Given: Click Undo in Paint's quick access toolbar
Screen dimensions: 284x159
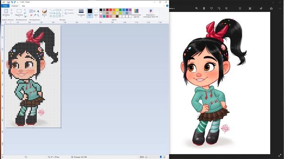Looking at the screenshot, I should (12, 2).
